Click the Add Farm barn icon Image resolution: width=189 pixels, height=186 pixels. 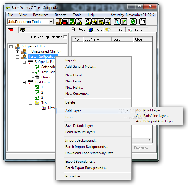pos(66,22)
